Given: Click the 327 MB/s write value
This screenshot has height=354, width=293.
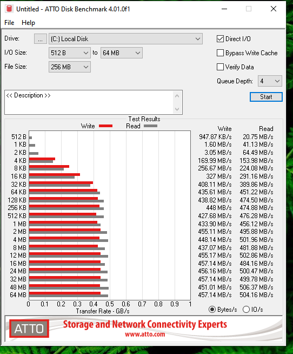Looking at the screenshot, I should pos(219,176).
